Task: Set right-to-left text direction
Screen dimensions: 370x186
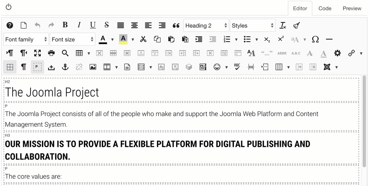Action: (24, 53)
